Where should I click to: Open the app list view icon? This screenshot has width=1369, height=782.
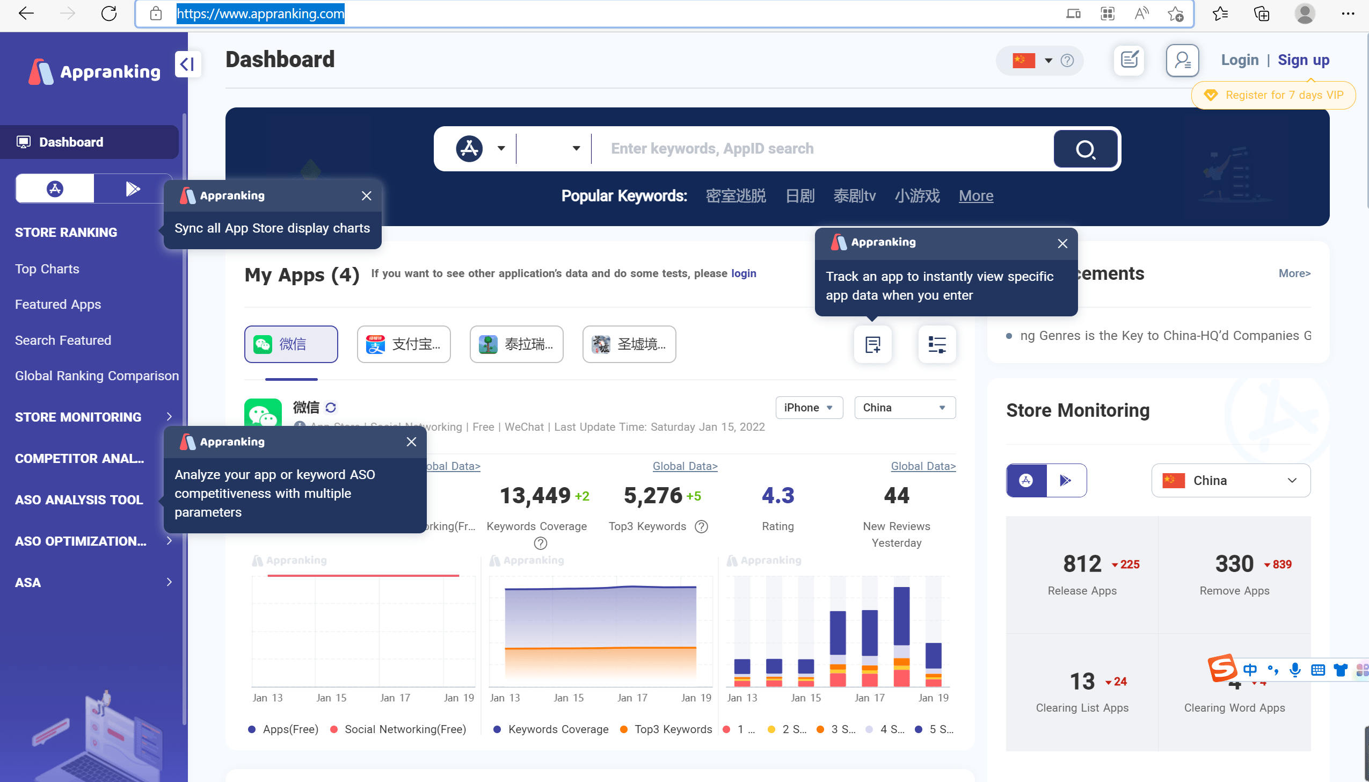coord(937,344)
